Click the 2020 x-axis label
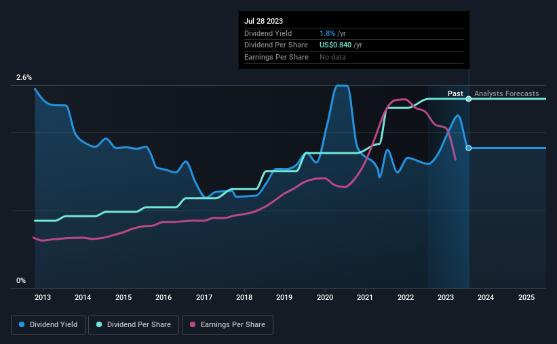 pos(325,297)
